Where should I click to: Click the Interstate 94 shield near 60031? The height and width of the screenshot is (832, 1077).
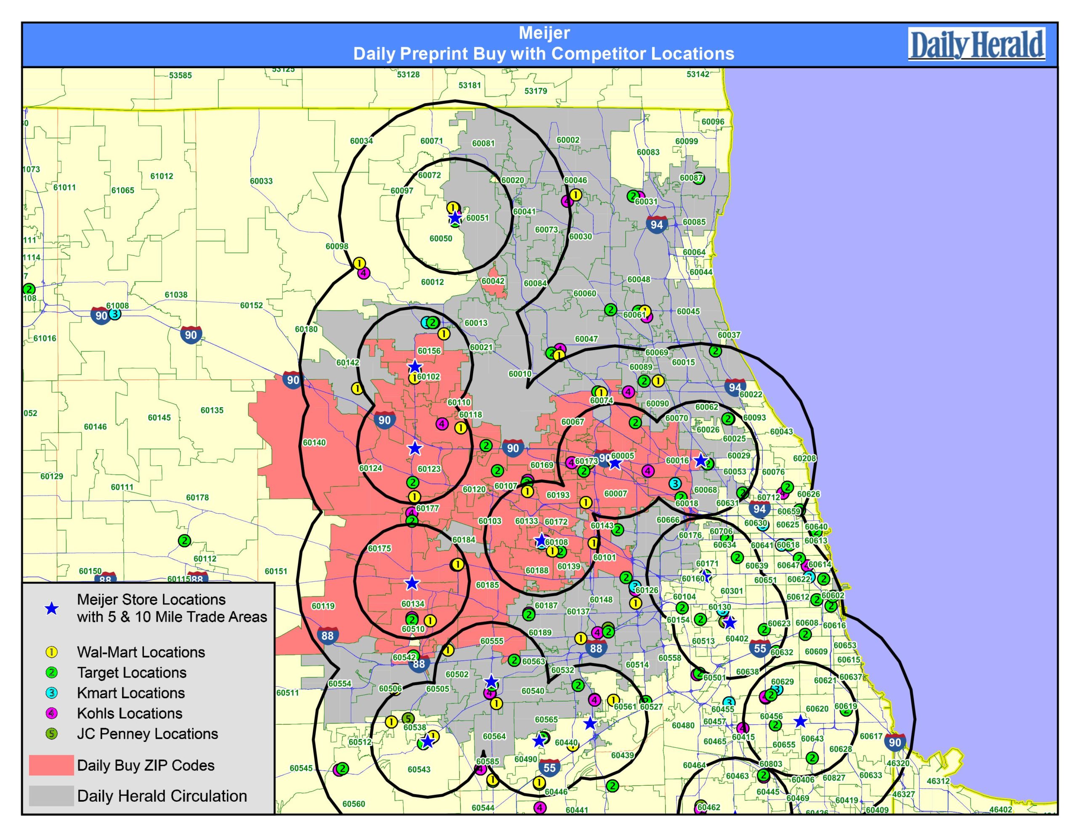click(656, 224)
